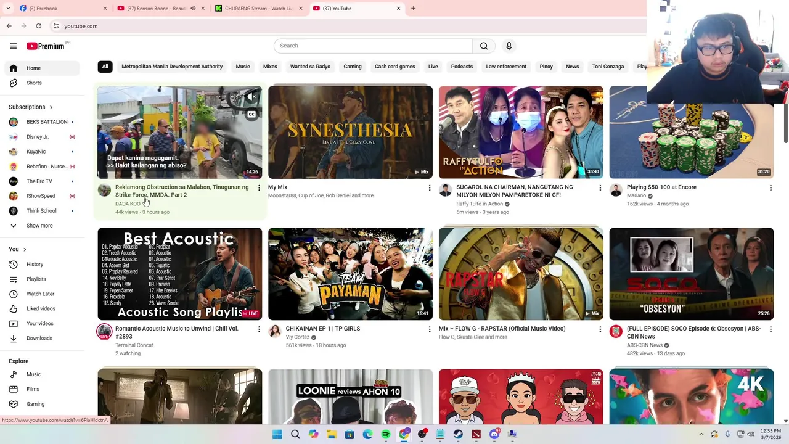789x444 pixels.
Task: Open Disney Jr. subscription channel
Action: pos(43,137)
